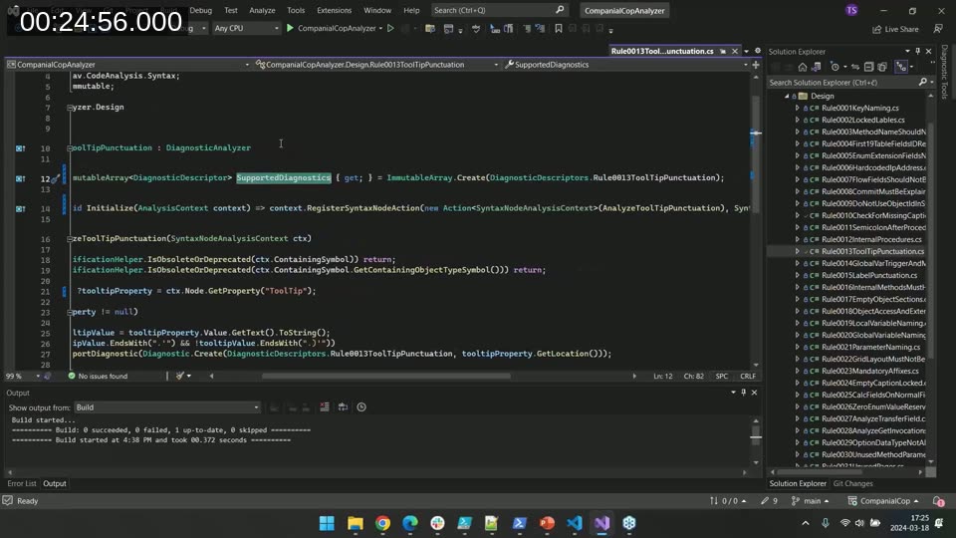Clear all output using Clear All icon
956x538 pixels.
tap(325, 406)
